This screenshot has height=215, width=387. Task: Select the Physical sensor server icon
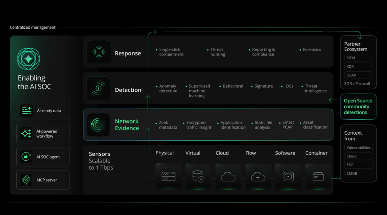pyautogui.click(x=169, y=176)
